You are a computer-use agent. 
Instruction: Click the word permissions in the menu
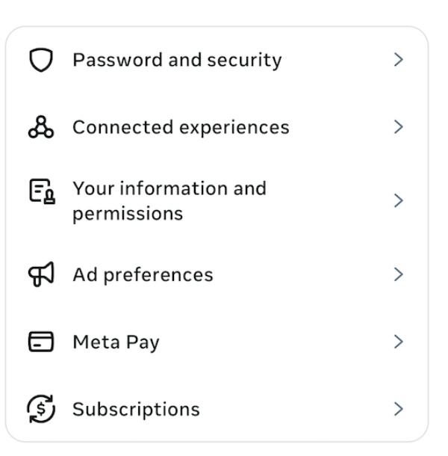(x=127, y=214)
